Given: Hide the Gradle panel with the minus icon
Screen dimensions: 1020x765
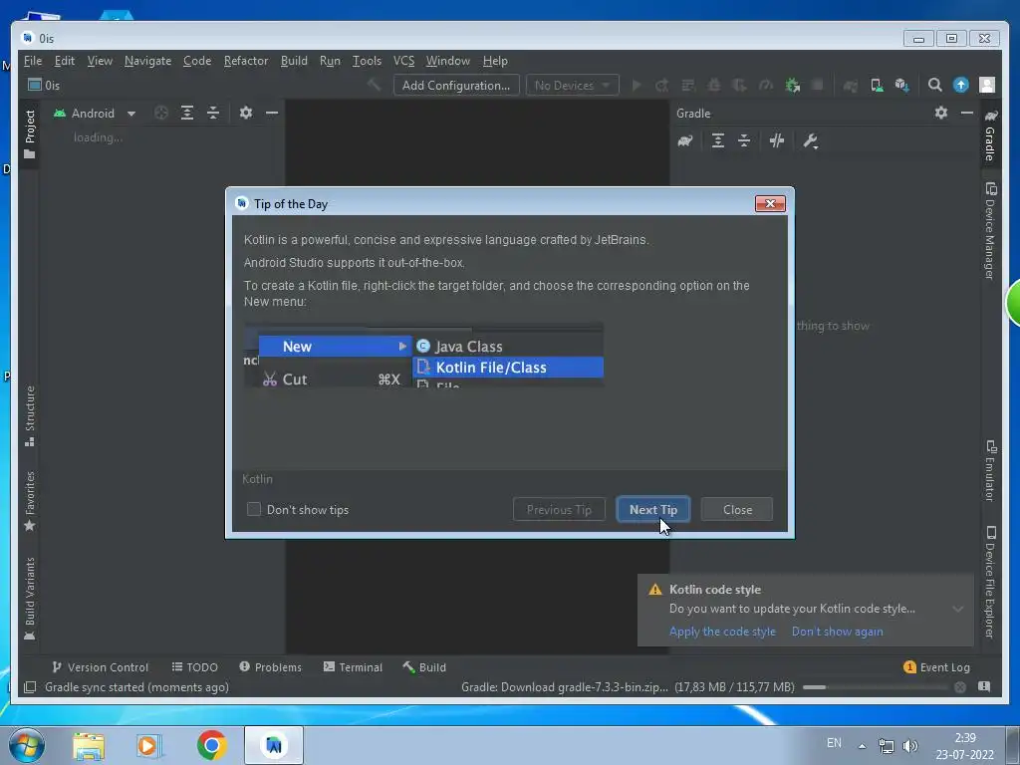Looking at the screenshot, I should point(967,114).
